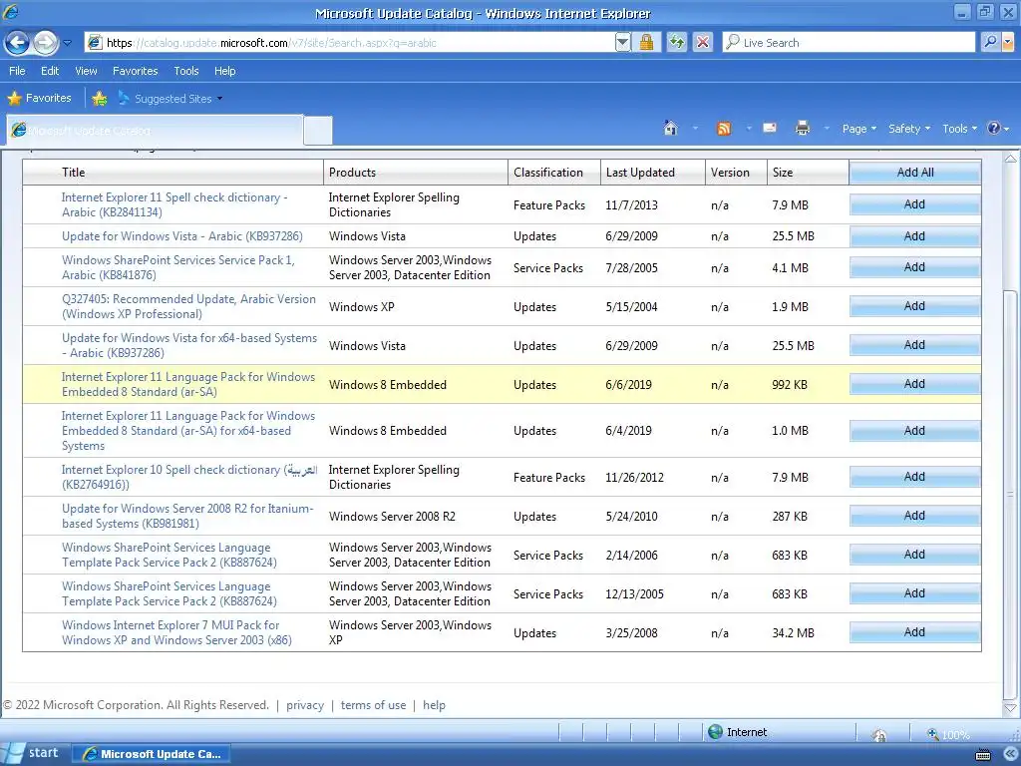
Task: Click the address bar URL field
Action: [x=350, y=43]
